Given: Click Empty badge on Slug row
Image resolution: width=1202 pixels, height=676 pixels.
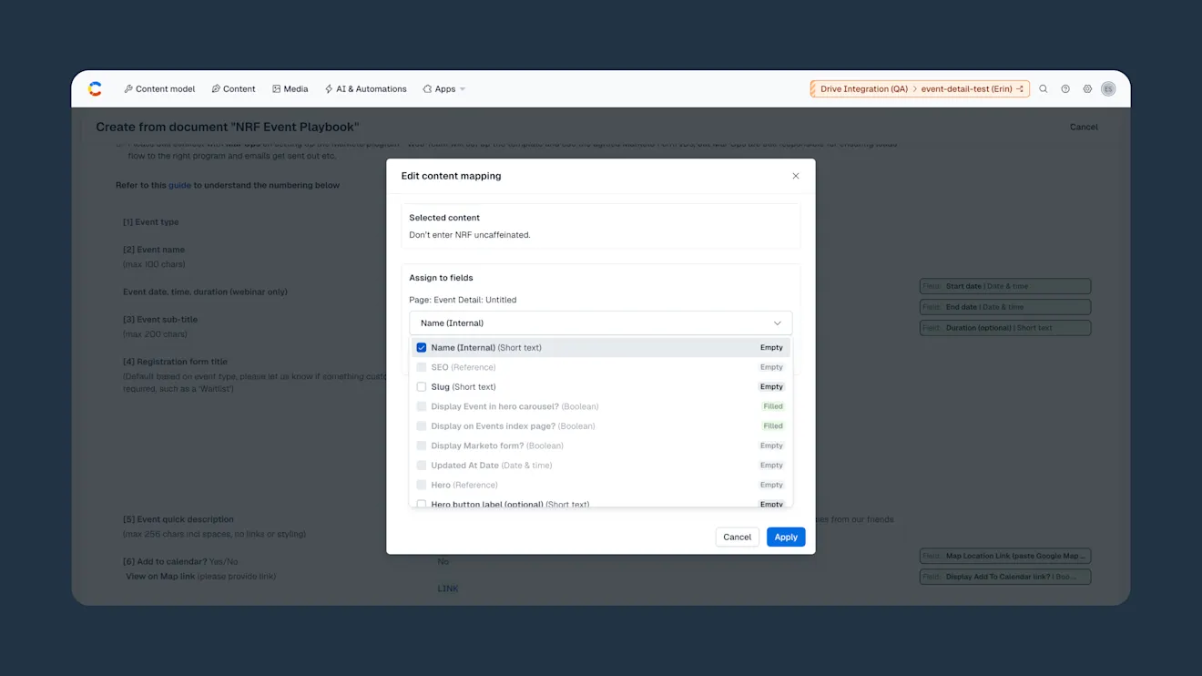Looking at the screenshot, I should (x=771, y=387).
